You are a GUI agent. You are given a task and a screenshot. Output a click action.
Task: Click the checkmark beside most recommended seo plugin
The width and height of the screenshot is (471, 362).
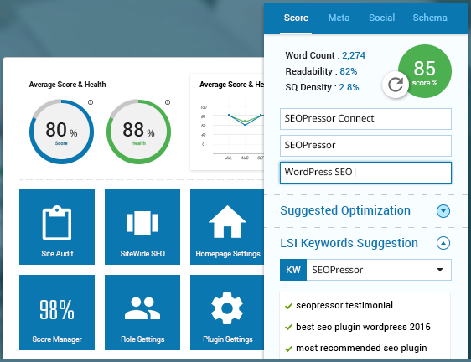point(288,349)
